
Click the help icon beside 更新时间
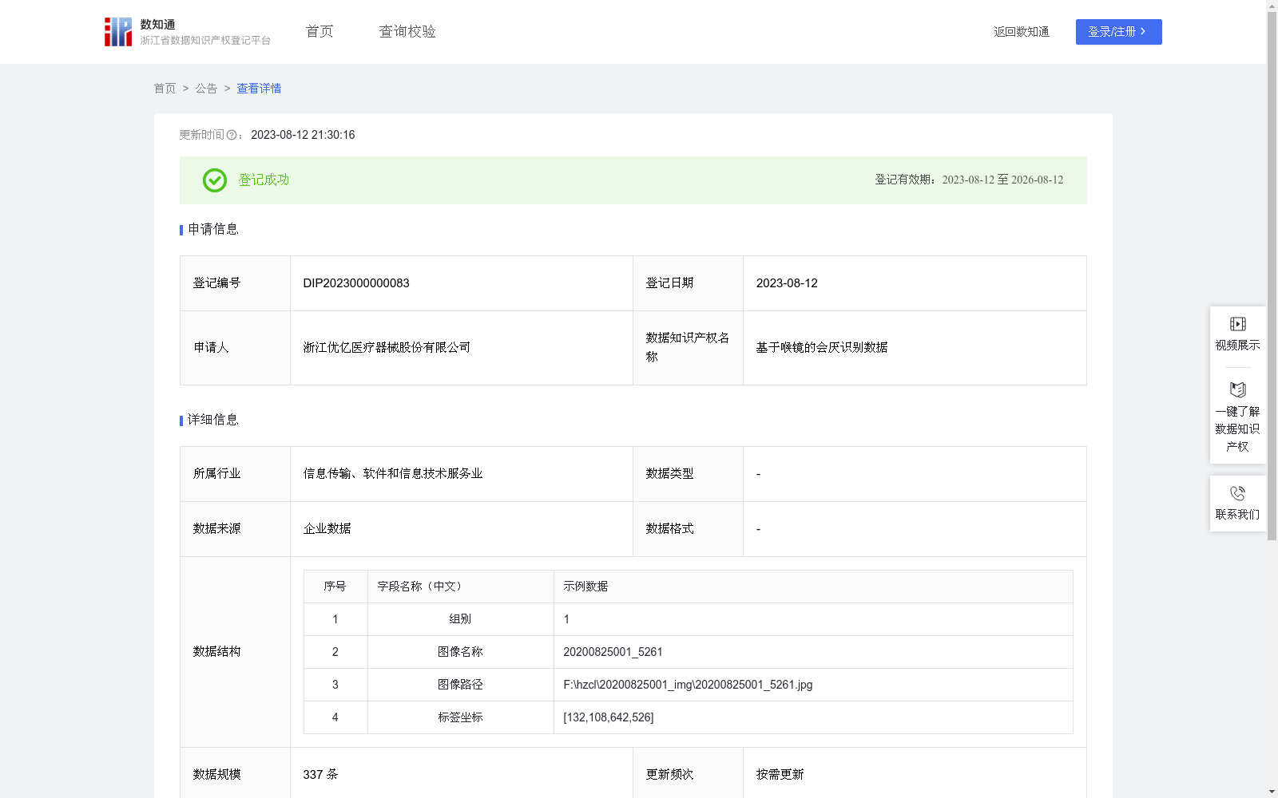tap(232, 136)
